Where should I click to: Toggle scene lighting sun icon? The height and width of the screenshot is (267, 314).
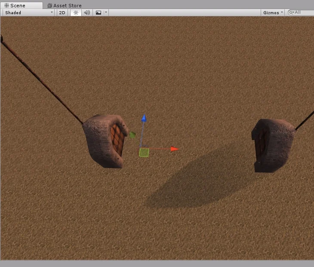[76, 12]
